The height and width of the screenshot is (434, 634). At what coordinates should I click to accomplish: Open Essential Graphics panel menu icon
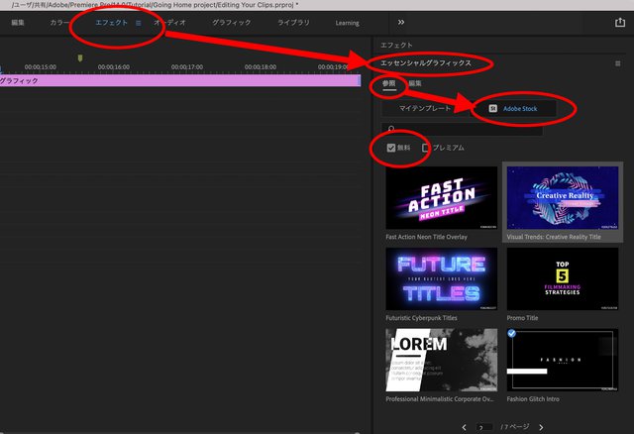pos(618,63)
